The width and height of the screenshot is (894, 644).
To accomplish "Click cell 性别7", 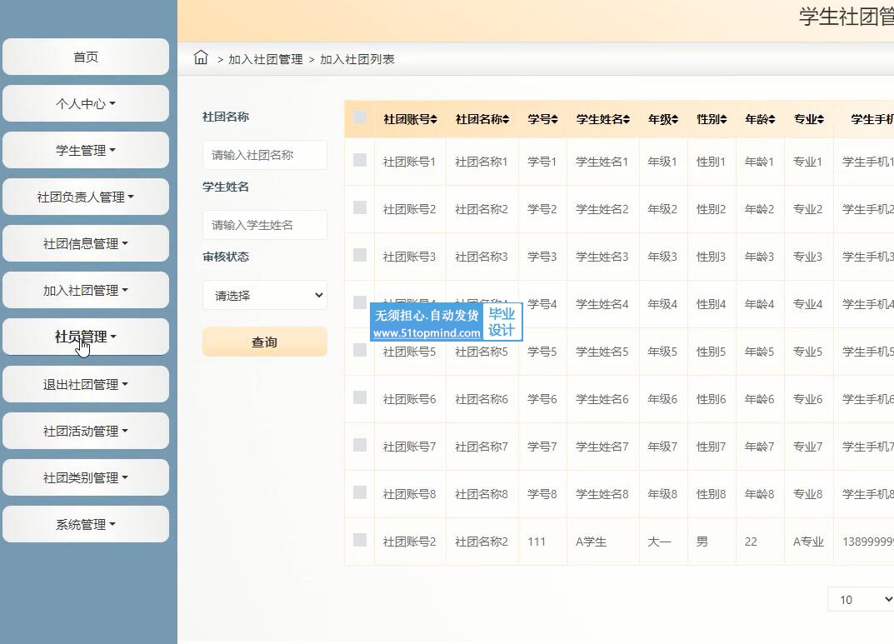I will tap(711, 447).
